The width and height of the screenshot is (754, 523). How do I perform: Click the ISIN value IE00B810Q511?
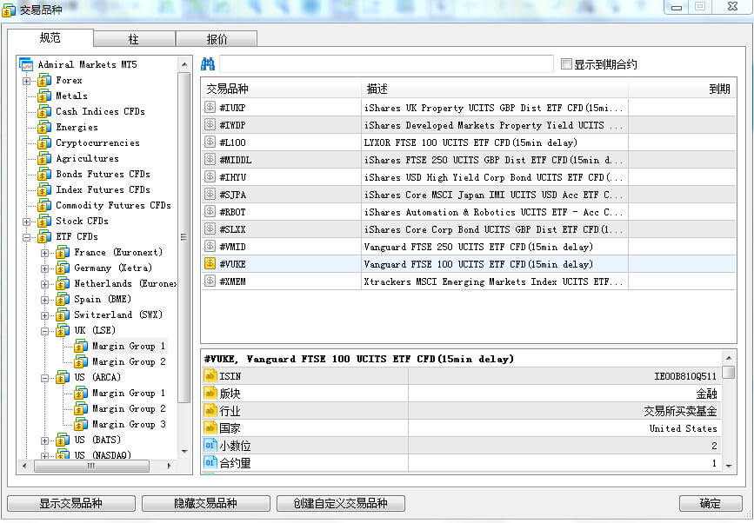(685, 376)
